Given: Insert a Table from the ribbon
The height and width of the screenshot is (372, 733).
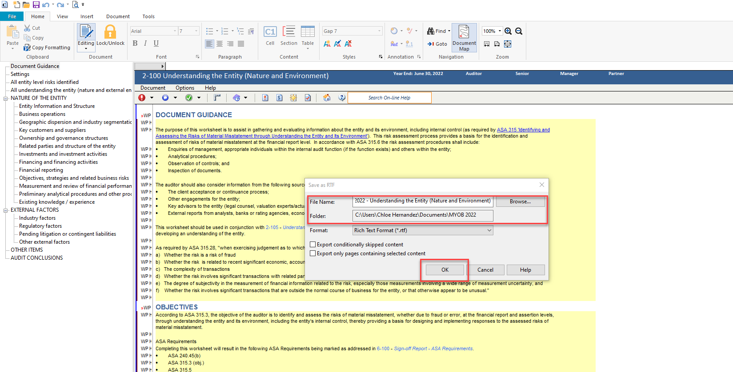Looking at the screenshot, I should [308, 32].
